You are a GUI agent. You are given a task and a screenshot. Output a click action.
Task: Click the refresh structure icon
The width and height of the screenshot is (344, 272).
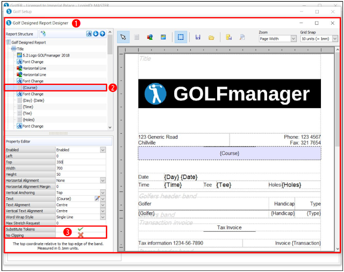(x=44, y=33)
